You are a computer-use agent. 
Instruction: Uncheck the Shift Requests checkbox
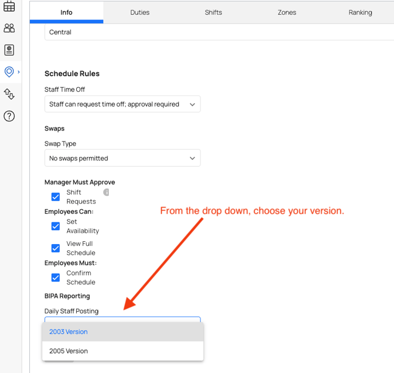(56, 197)
